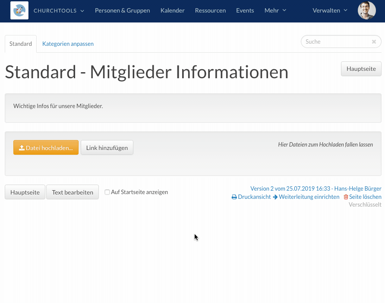Expand the Verwalten menu
Screen dimensions: 385x303
tap(330, 10)
